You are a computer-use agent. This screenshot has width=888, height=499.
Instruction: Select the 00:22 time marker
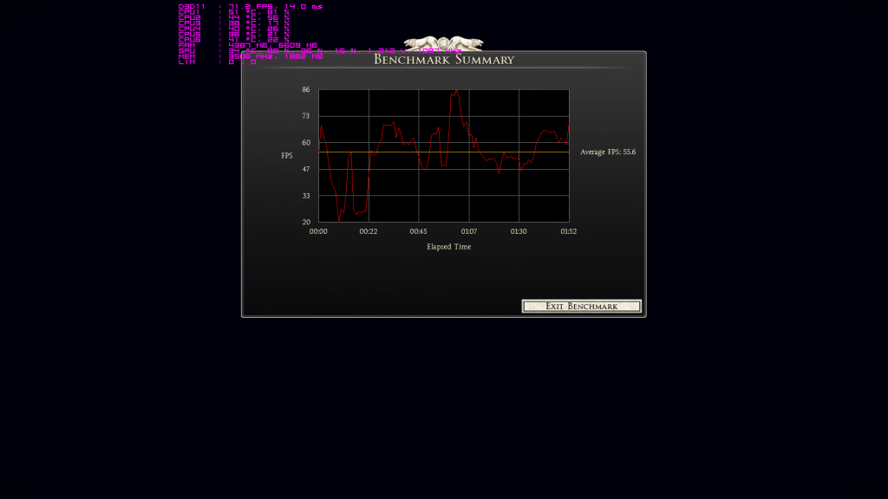(369, 232)
